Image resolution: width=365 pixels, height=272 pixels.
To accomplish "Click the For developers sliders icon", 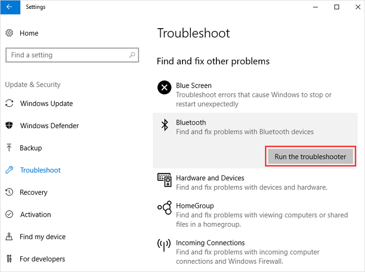I will click(x=9, y=259).
